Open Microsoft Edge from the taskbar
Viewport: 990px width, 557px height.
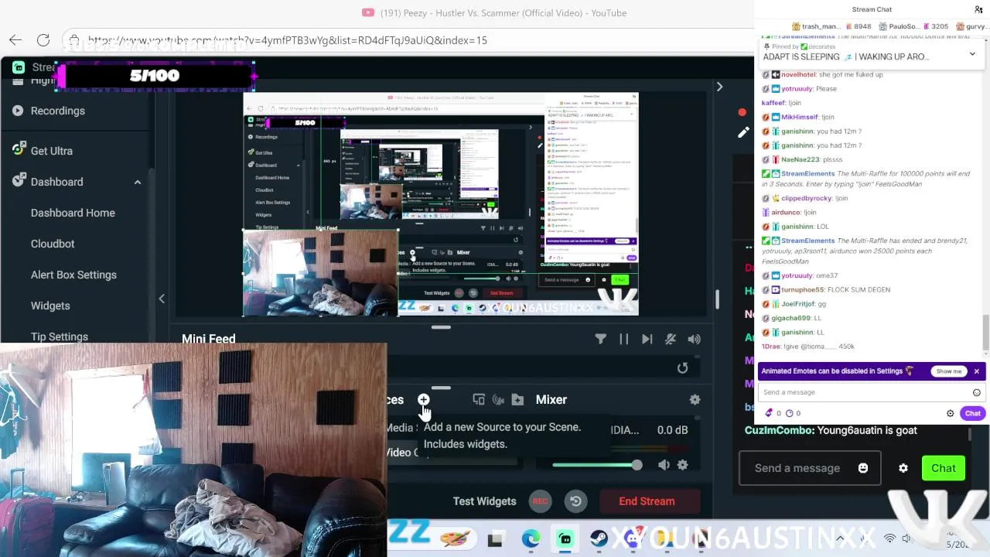[x=531, y=538]
